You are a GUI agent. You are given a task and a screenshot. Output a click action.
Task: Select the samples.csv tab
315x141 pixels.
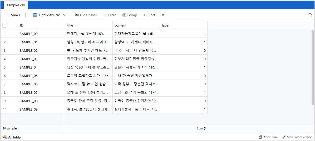click(x=16, y=5)
